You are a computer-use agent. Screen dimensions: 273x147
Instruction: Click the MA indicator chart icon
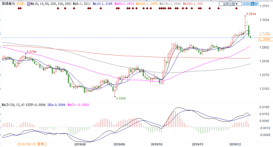[x=29, y=4]
